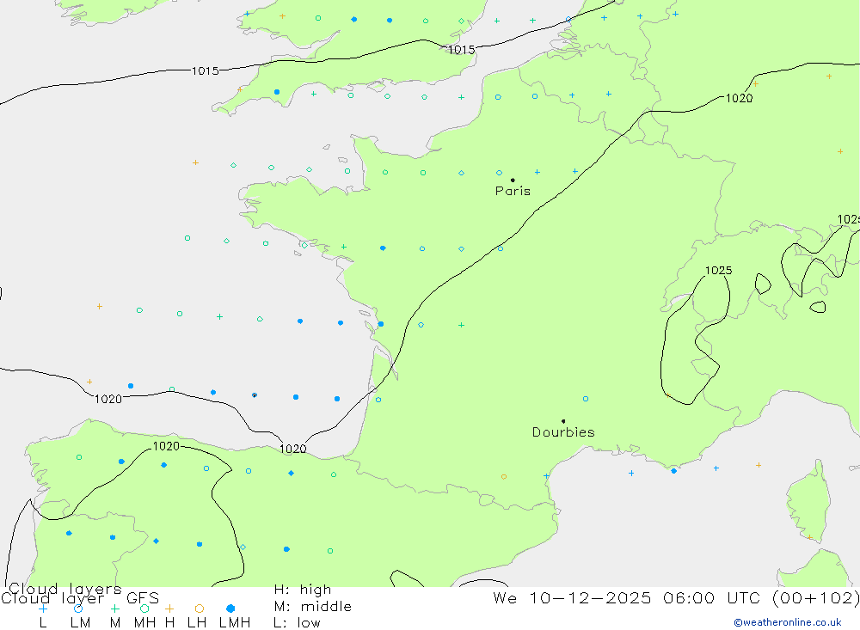Click the blue circle LM legend symbol
The height and width of the screenshot is (630, 860).
point(78,609)
